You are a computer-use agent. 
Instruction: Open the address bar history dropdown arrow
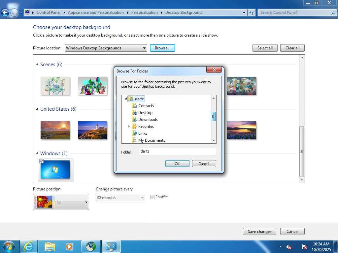pos(244,13)
